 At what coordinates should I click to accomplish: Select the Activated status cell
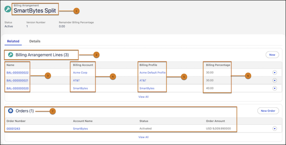pyautogui.click(x=146, y=129)
